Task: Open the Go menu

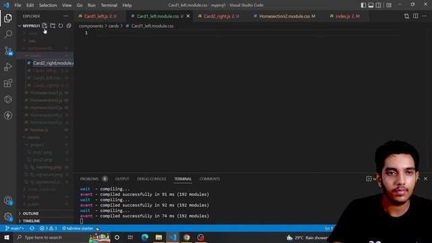Action: [80, 5]
